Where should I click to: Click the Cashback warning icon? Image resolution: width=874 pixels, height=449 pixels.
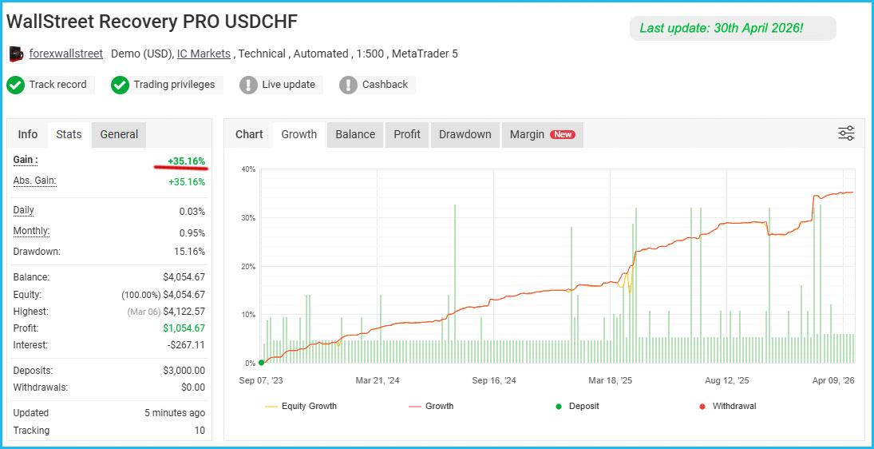coord(348,85)
